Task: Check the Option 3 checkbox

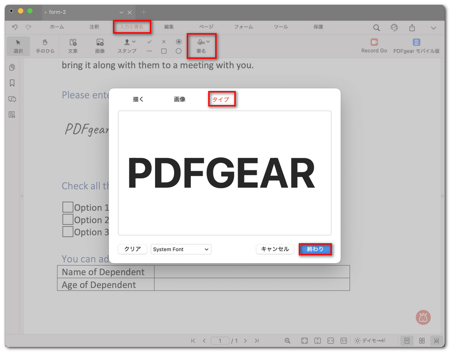Action: click(68, 232)
